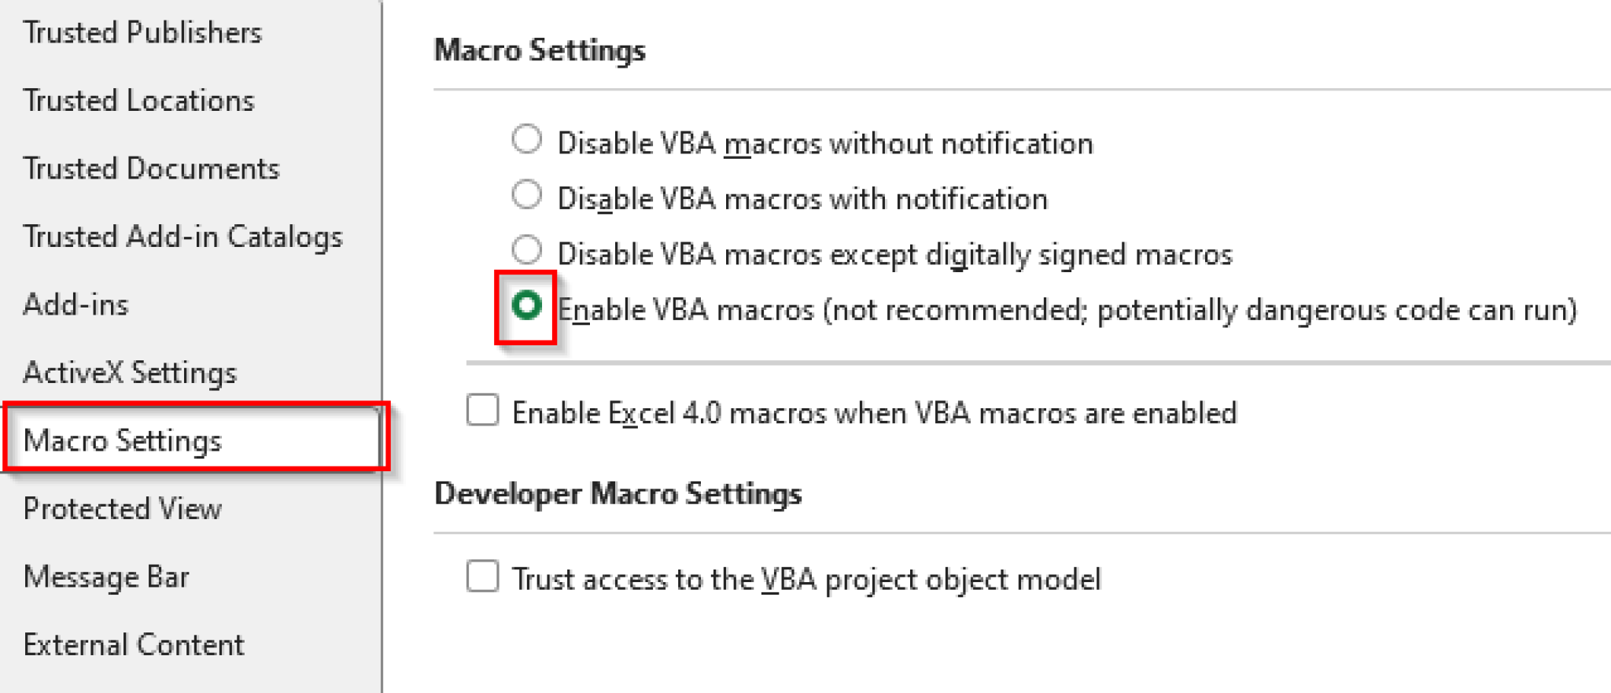Click the Excel 4.0 macros label text

point(873,411)
